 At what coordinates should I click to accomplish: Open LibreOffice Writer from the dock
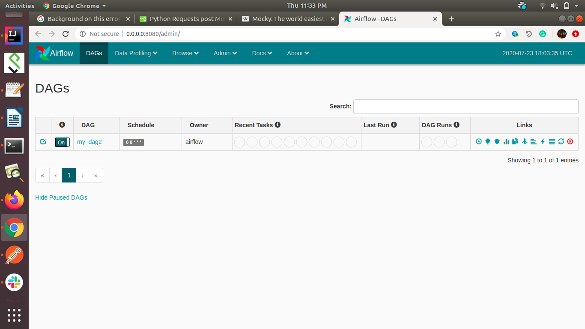coord(14,118)
